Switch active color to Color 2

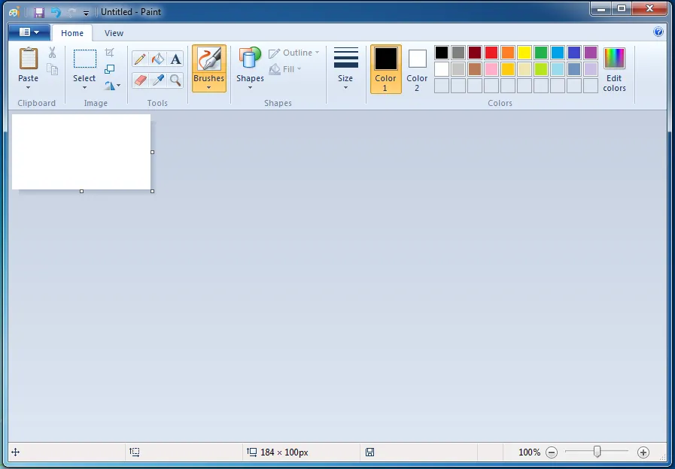click(x=417, y=70)
